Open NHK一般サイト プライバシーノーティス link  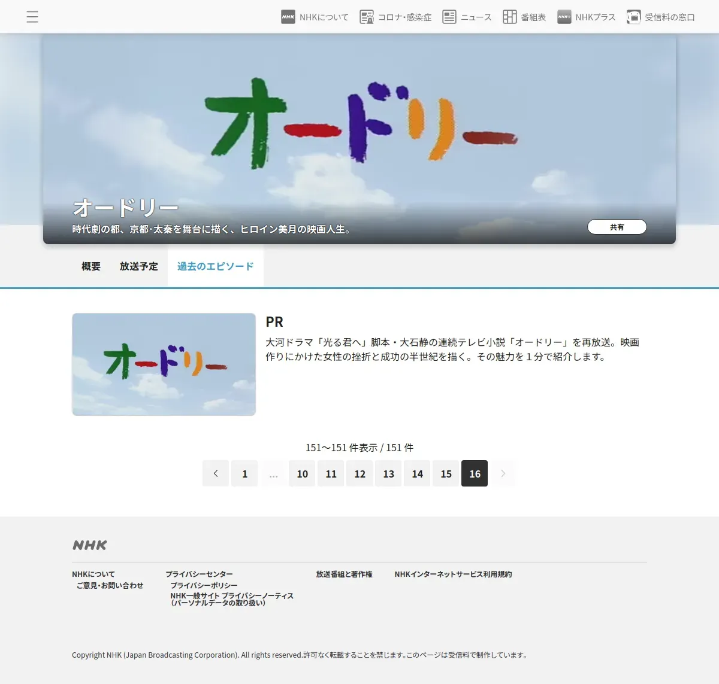[232, 599]
